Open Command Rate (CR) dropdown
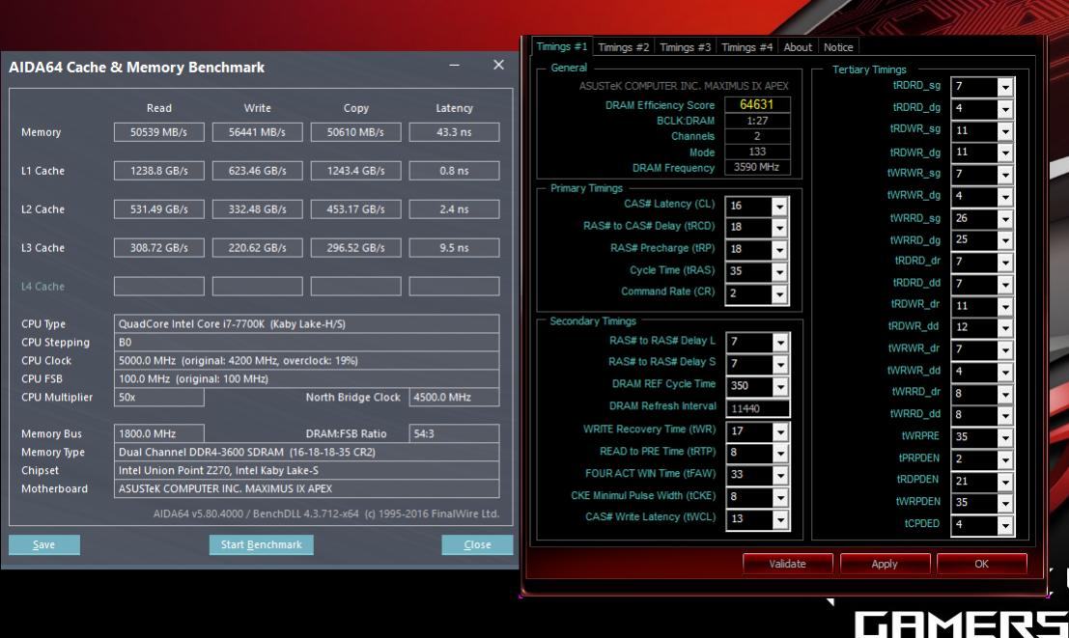The image size is (1069, 638). point(779,293)
